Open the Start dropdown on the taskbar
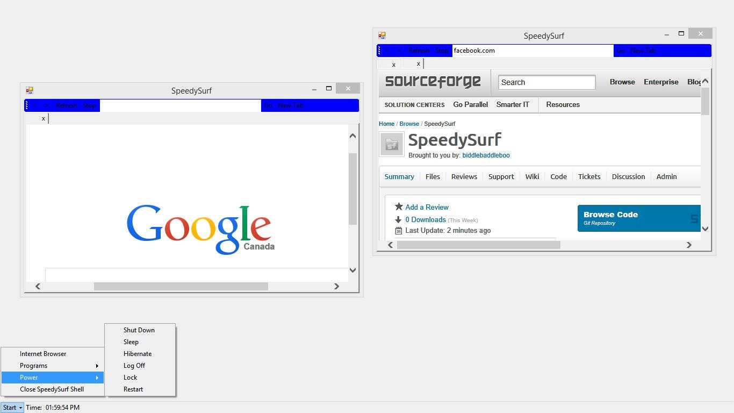The width and height of the screenshot is (734, 413). (x=12, y=408)
